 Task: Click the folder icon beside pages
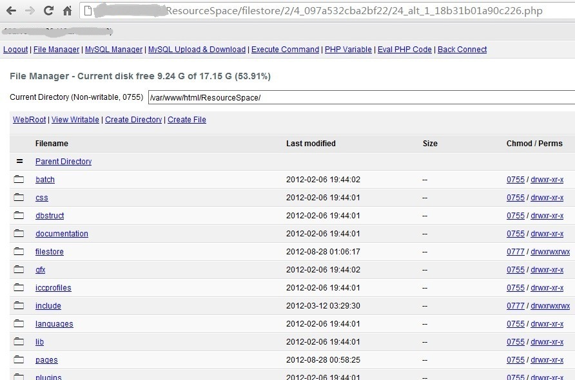pos(19,359)
